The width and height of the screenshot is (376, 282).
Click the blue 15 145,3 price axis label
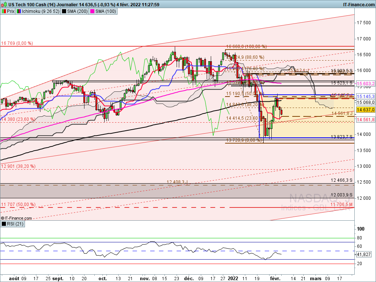(x=365, y=96)
